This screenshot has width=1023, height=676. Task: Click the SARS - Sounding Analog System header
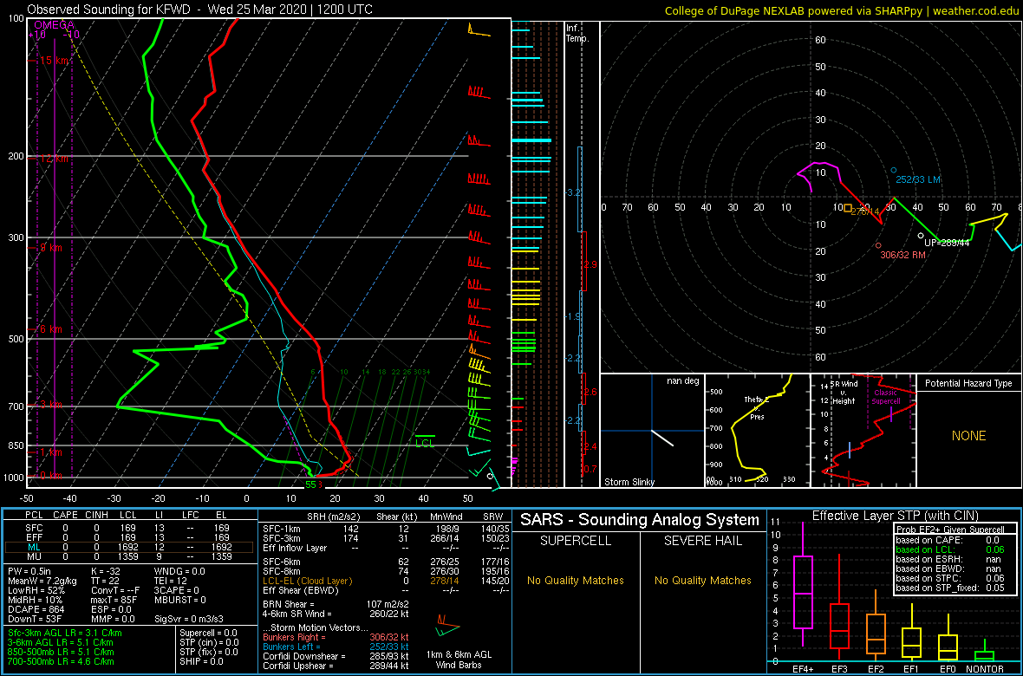click(640, 520)
